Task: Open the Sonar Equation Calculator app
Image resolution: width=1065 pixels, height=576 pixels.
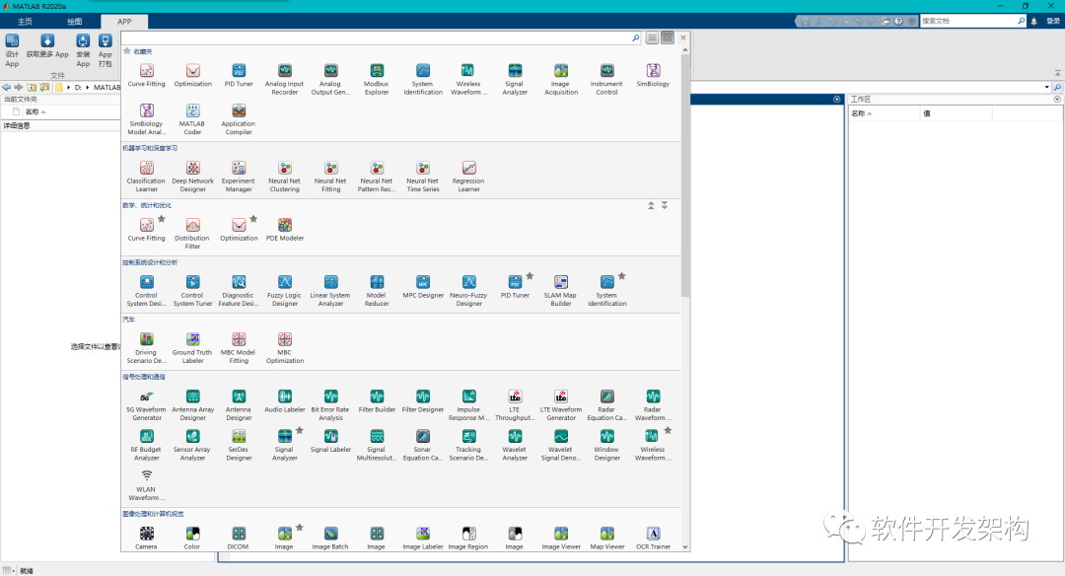Action: [423, 444]
